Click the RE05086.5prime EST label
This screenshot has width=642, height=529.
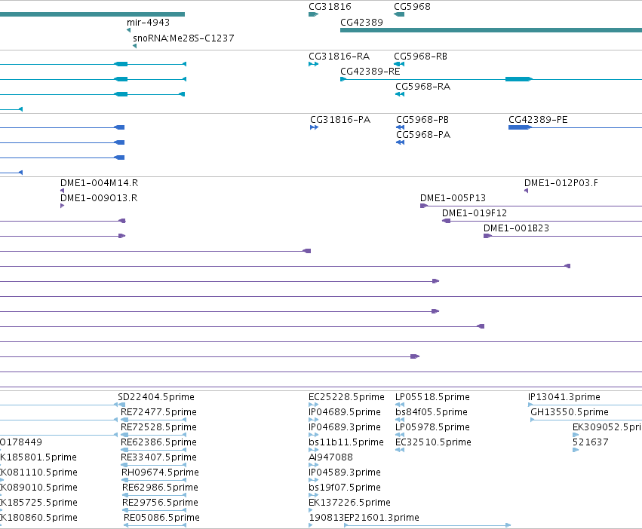[x=161, y=518]
